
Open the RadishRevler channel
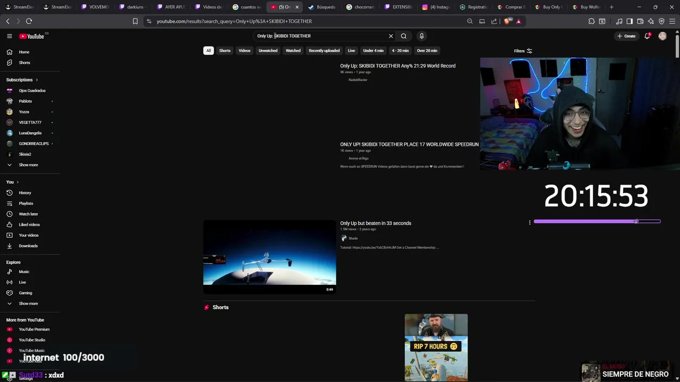click(358, 80)
